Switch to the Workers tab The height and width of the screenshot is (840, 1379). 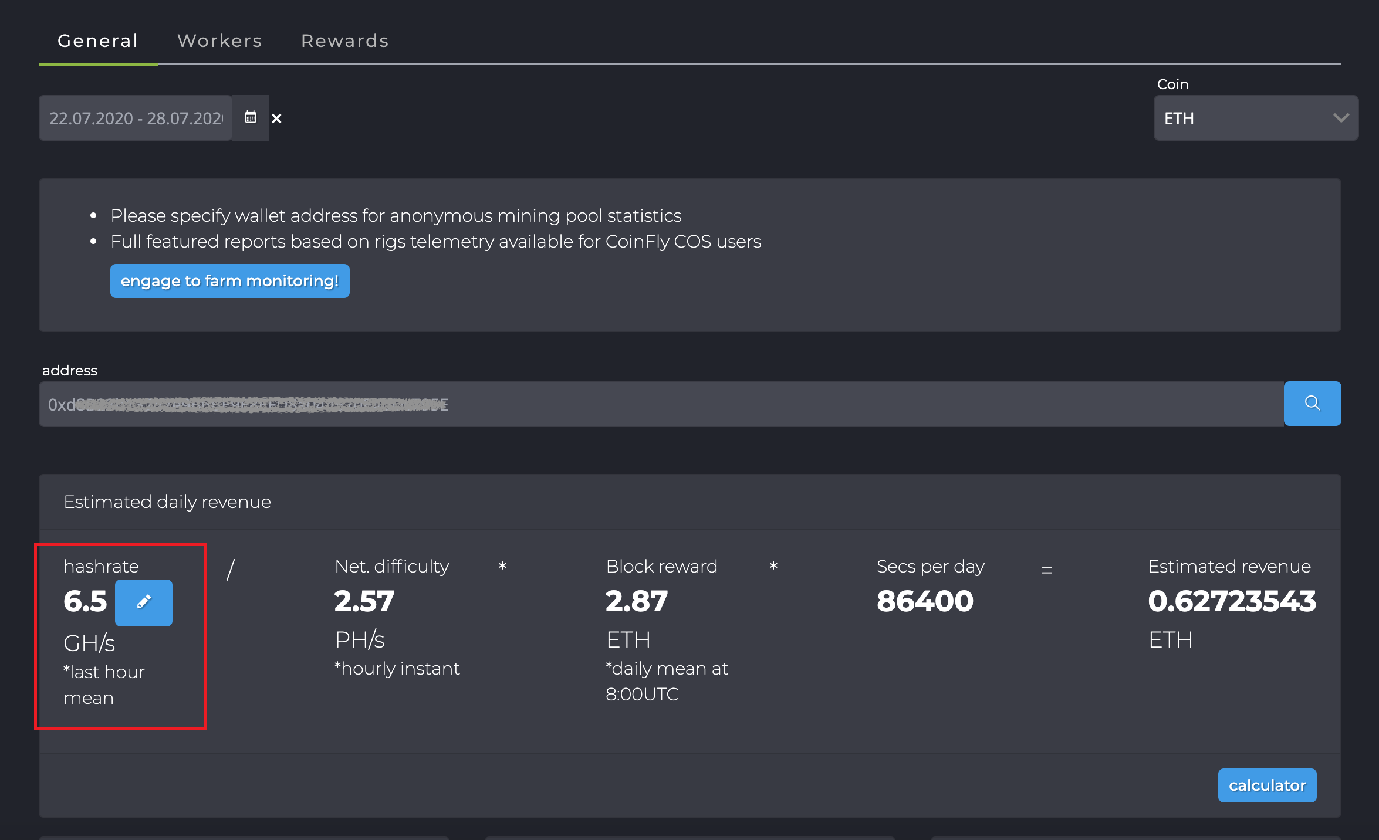click(x=219, y=40)
